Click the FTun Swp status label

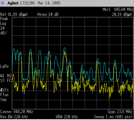[x=4, y=97]
